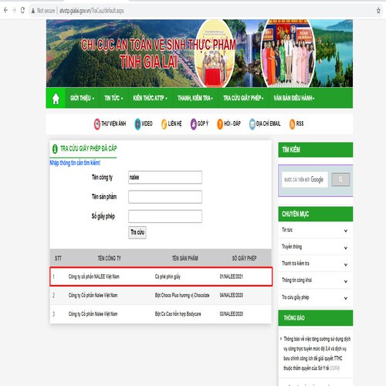Click the browser back arrow

point(5,10)
